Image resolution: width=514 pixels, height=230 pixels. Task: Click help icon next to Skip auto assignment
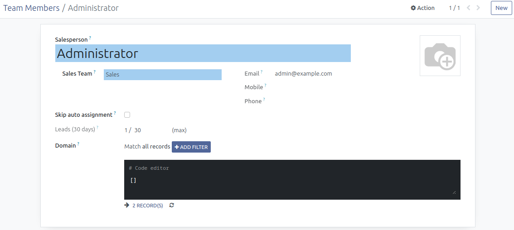(115, 113)
